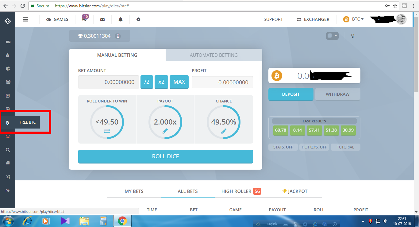
Task: Click the info icon beside 0.30011304
Action: (118, 36)
